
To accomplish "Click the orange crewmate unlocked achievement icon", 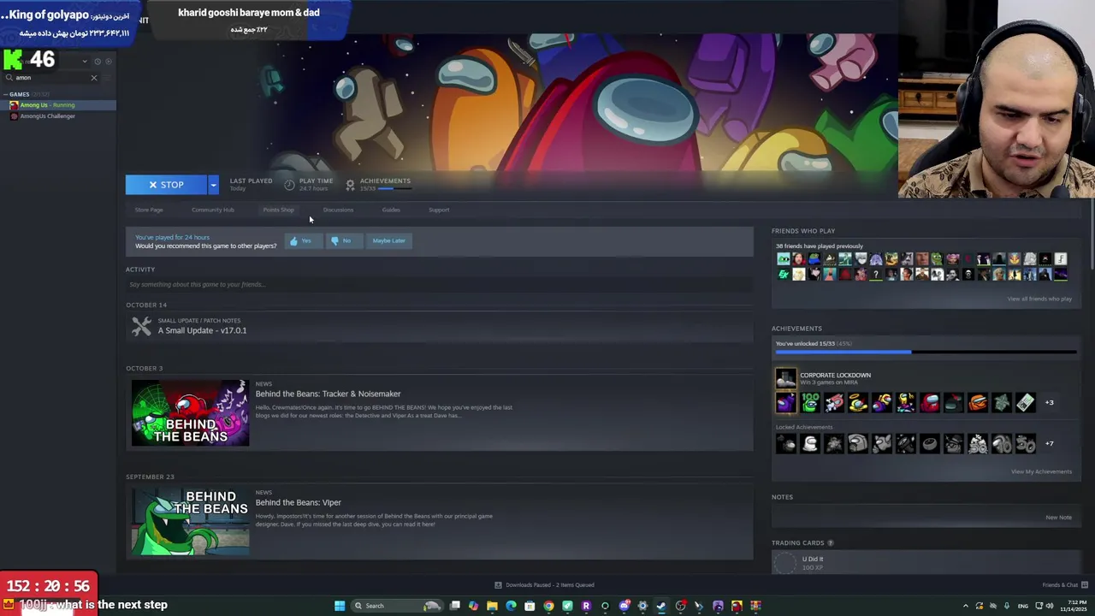I will 977,402.
